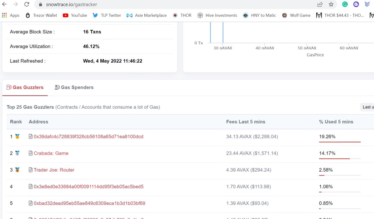Click the GasPrice chart axis title
This screenshot has height=219, width=374.
click(x=315, y=55)
